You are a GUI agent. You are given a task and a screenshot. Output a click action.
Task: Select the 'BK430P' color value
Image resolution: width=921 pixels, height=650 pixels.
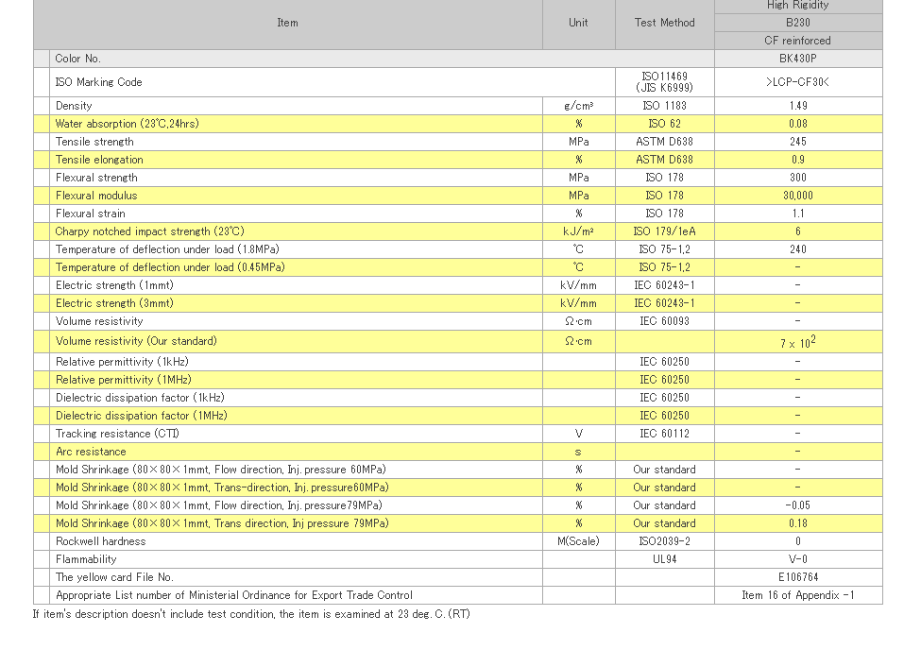(797, 59)
